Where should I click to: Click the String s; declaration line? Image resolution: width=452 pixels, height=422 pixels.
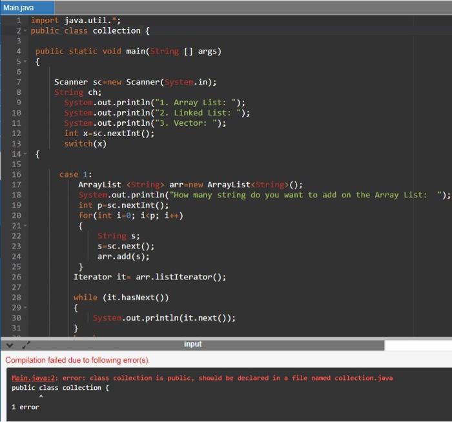click(118, 236)
